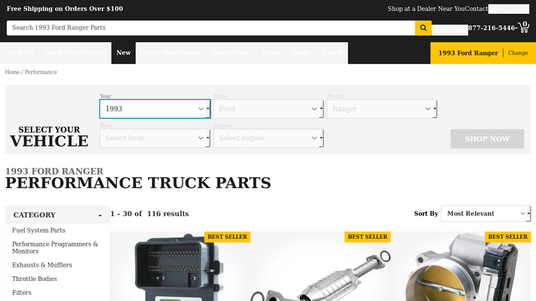The image size is (536, 301).
Task: Open the Shop All menu
Action: click(x=20, y=53)
